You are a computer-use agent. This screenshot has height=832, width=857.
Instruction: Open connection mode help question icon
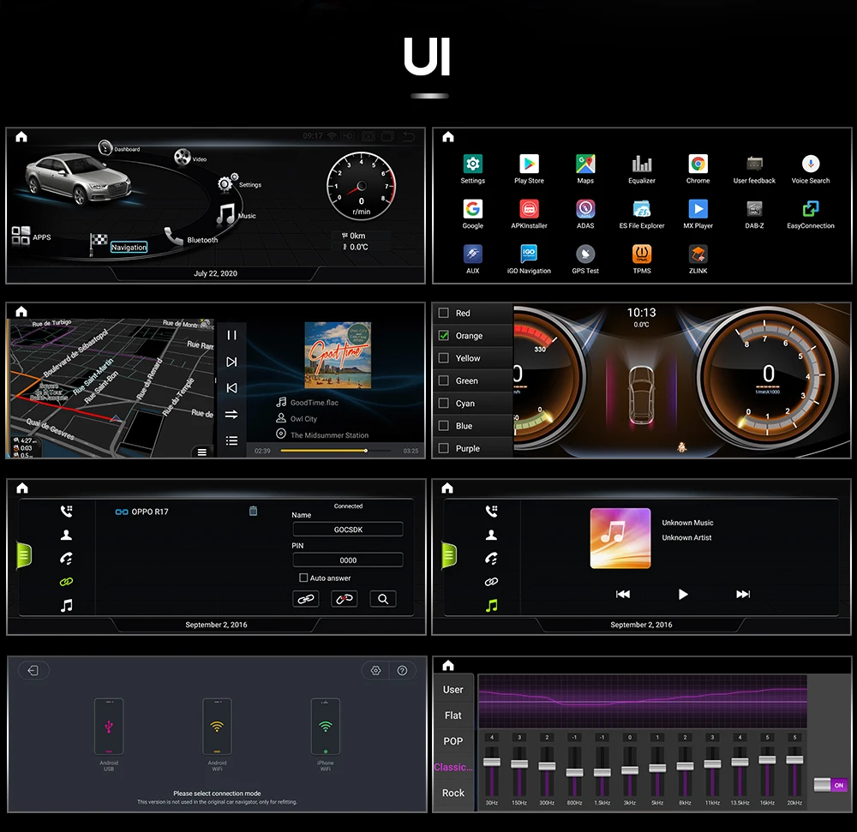click(x=402, y=670)
